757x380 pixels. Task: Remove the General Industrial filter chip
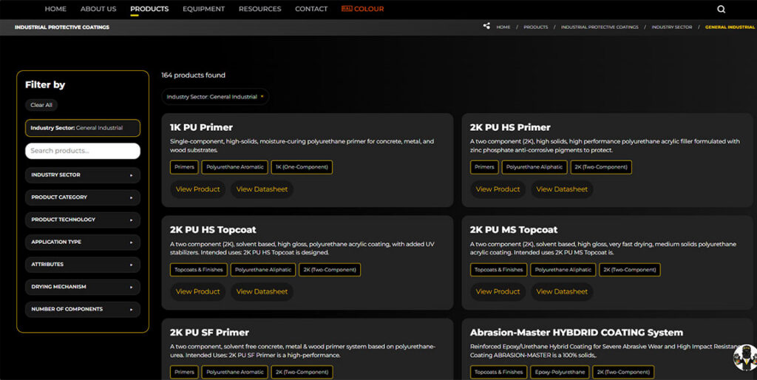pos(262,97)
